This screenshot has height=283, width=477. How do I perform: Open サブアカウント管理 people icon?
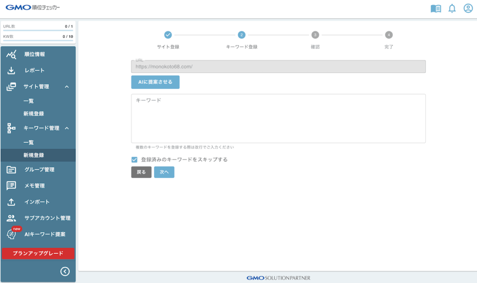12,218
